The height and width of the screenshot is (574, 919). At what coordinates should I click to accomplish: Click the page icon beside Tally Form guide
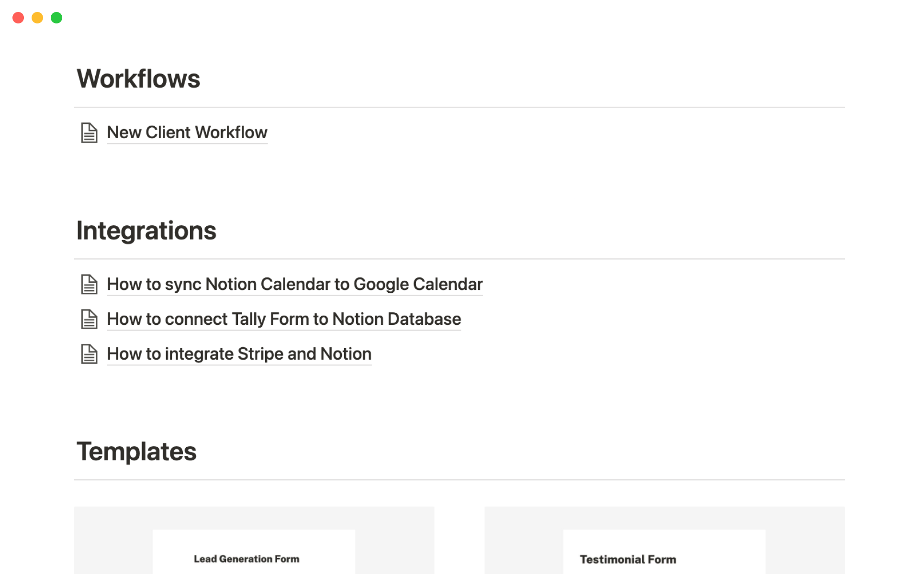(x=89, y=320)
